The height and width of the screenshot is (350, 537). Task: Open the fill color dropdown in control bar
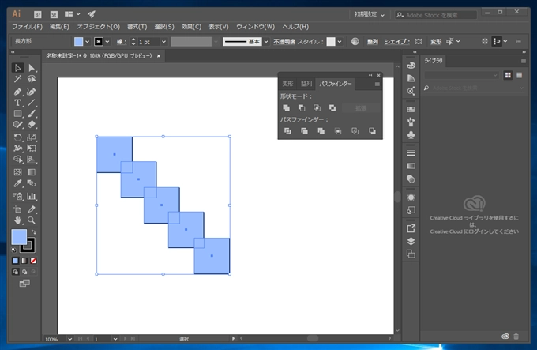click(88, 42)
